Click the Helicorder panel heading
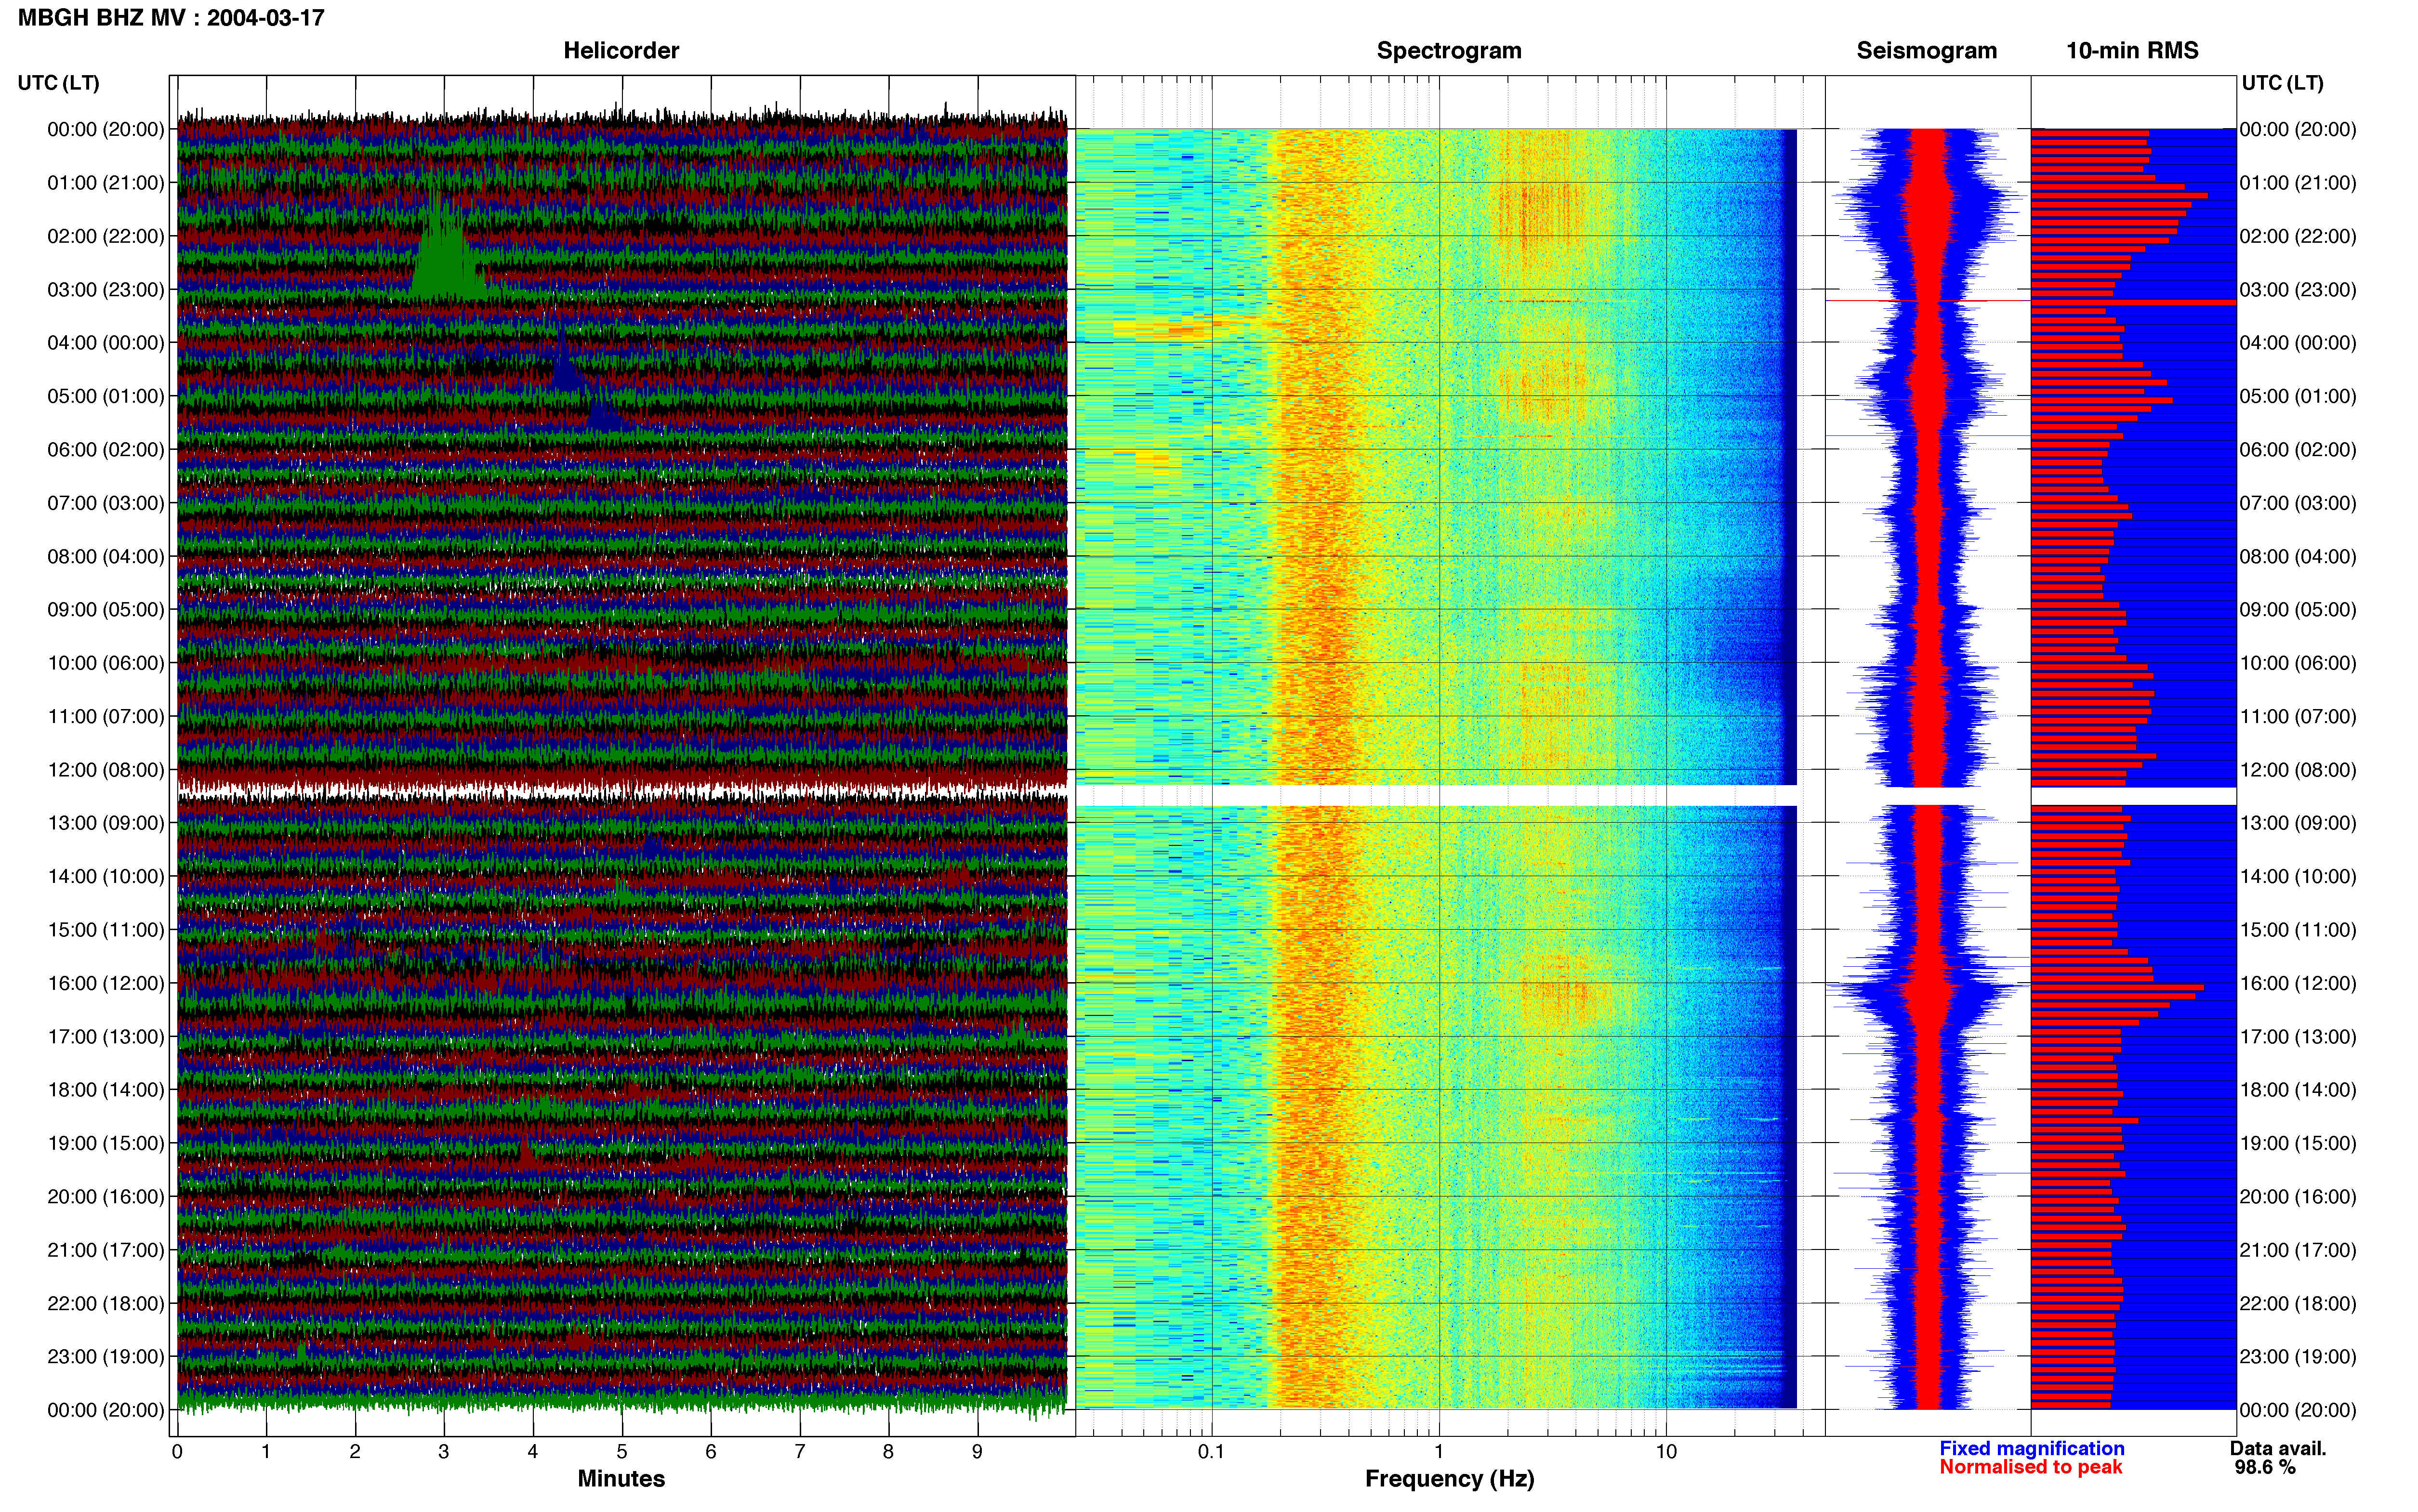2418x1512 pixels. 621,50
